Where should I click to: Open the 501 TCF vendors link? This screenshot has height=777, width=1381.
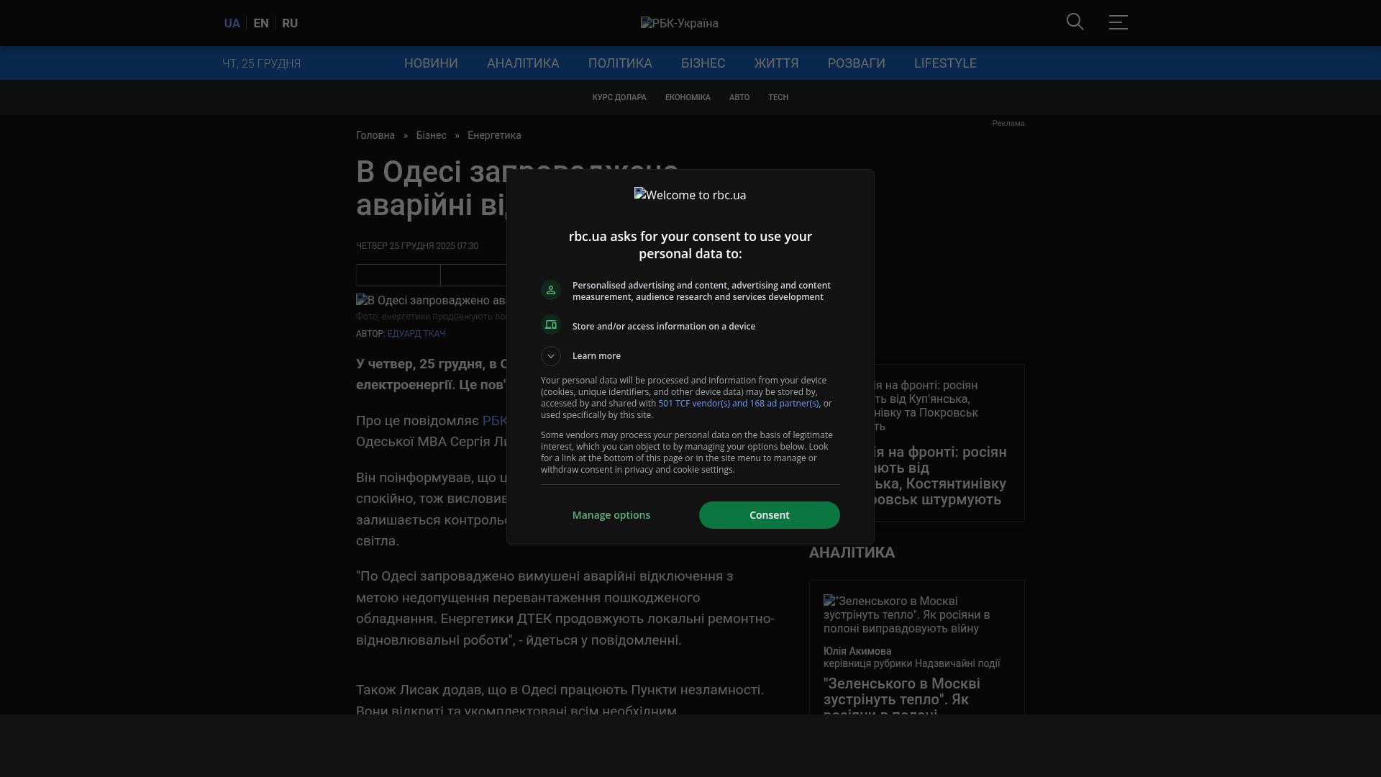pos(738,404)
